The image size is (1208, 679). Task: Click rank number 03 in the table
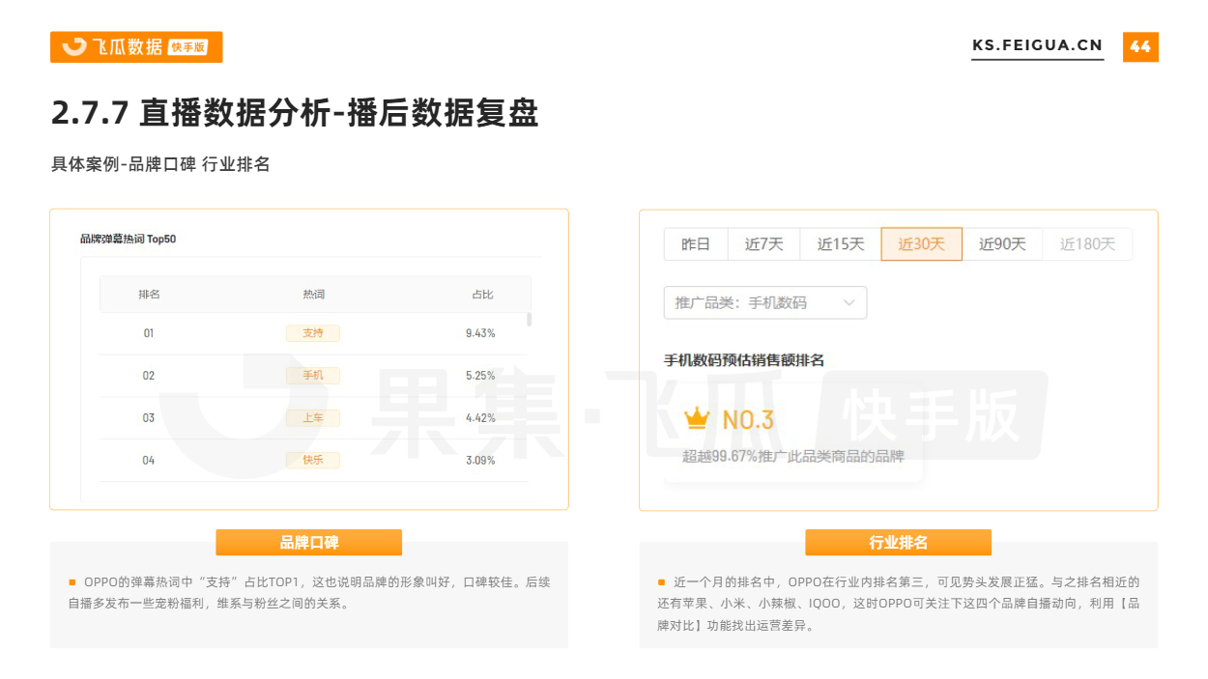149,418
